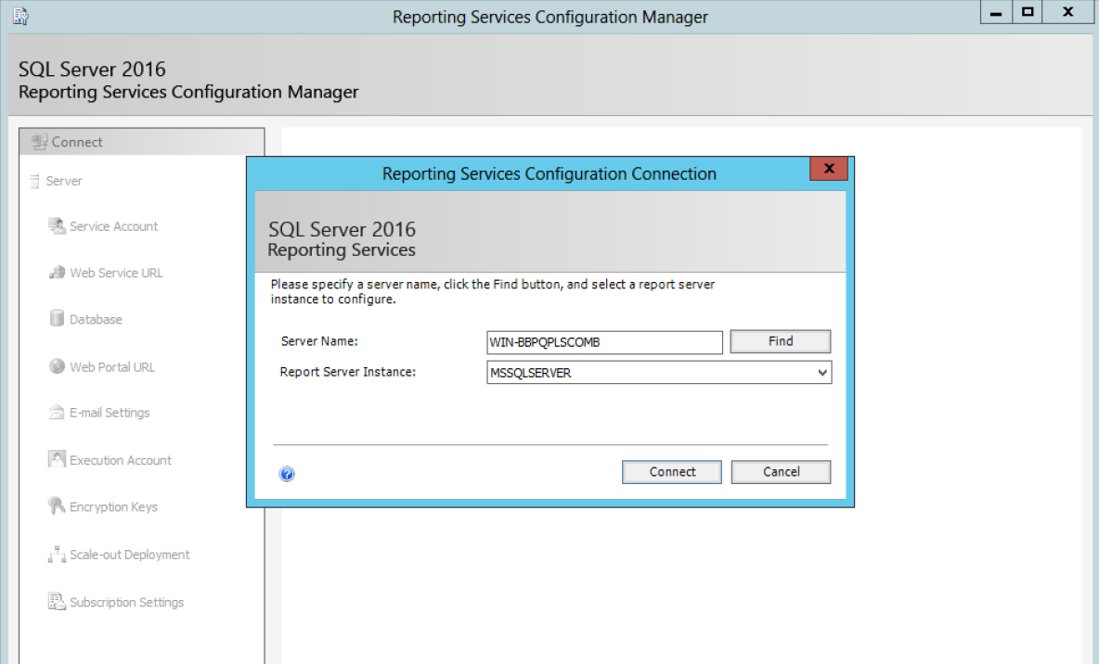Select the E-mail Settings label
Viewport: 1099px width, 664px height.
[x=110, y=413]
